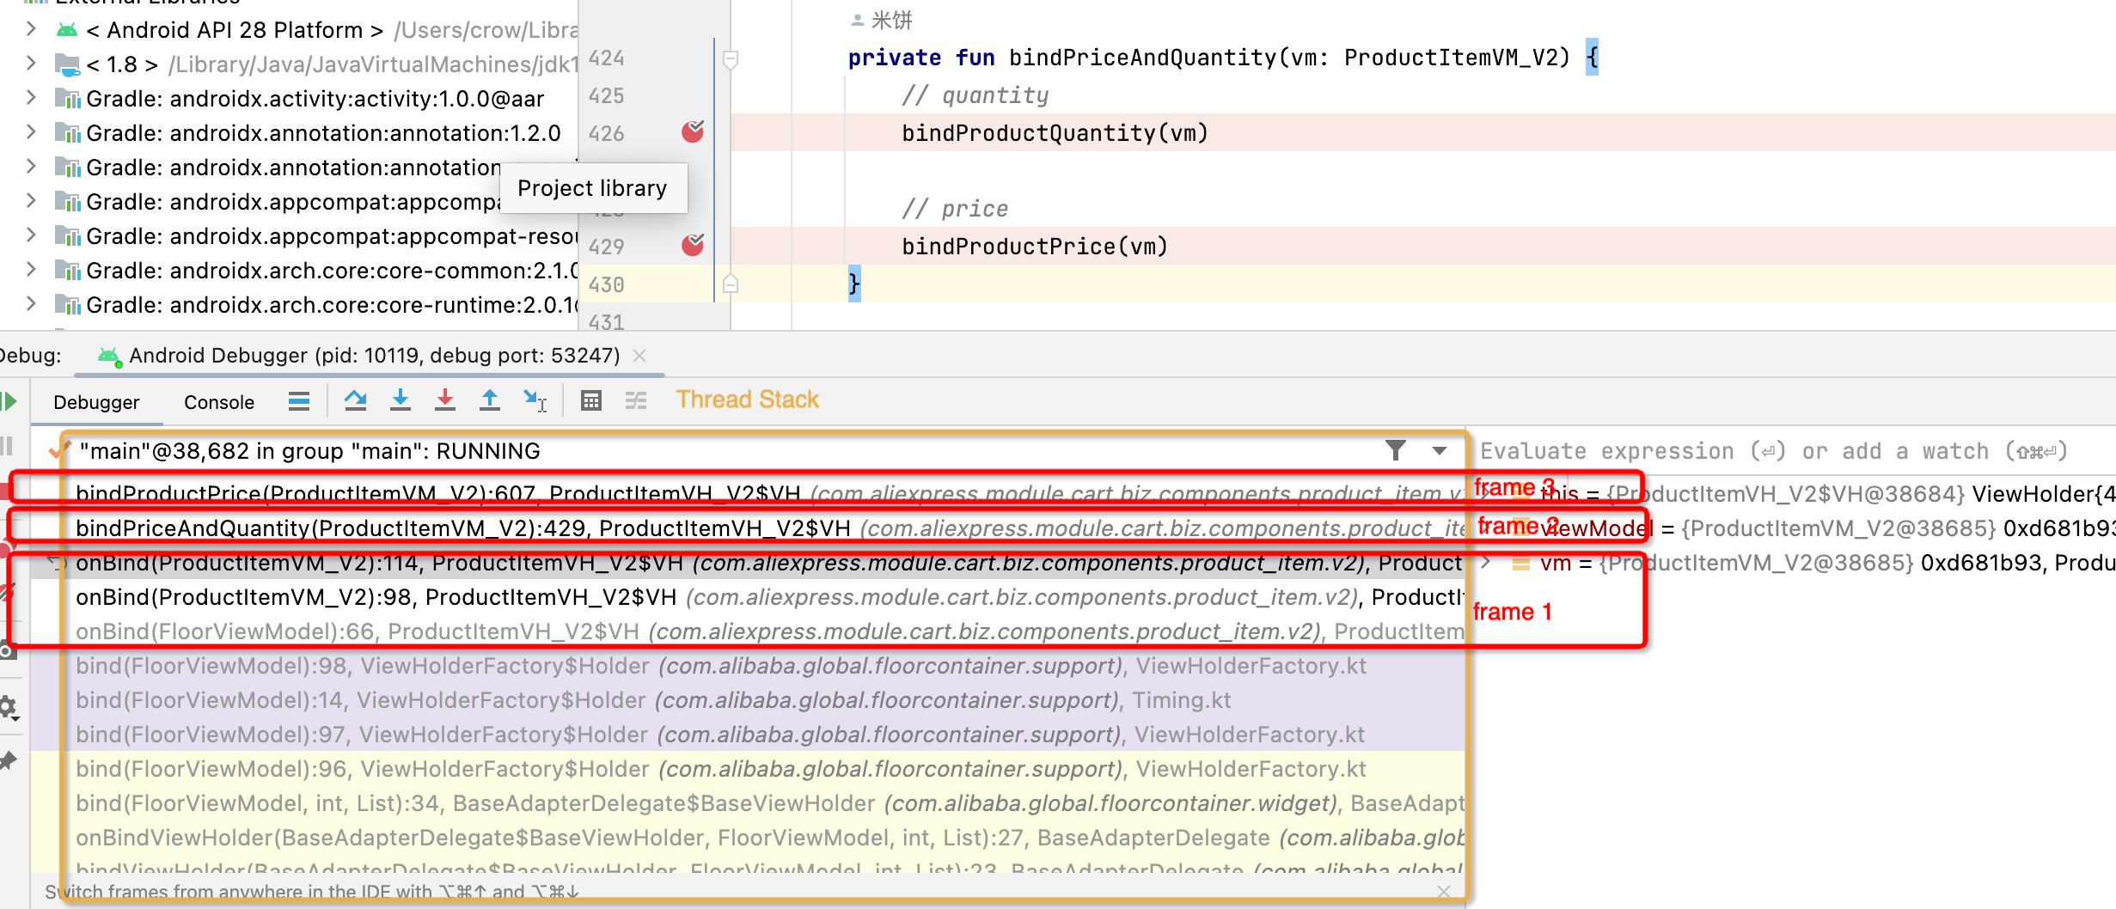Click the bindProductPrice(vm) code line
Viewport: 2116px width, 909px height.
1035,247
